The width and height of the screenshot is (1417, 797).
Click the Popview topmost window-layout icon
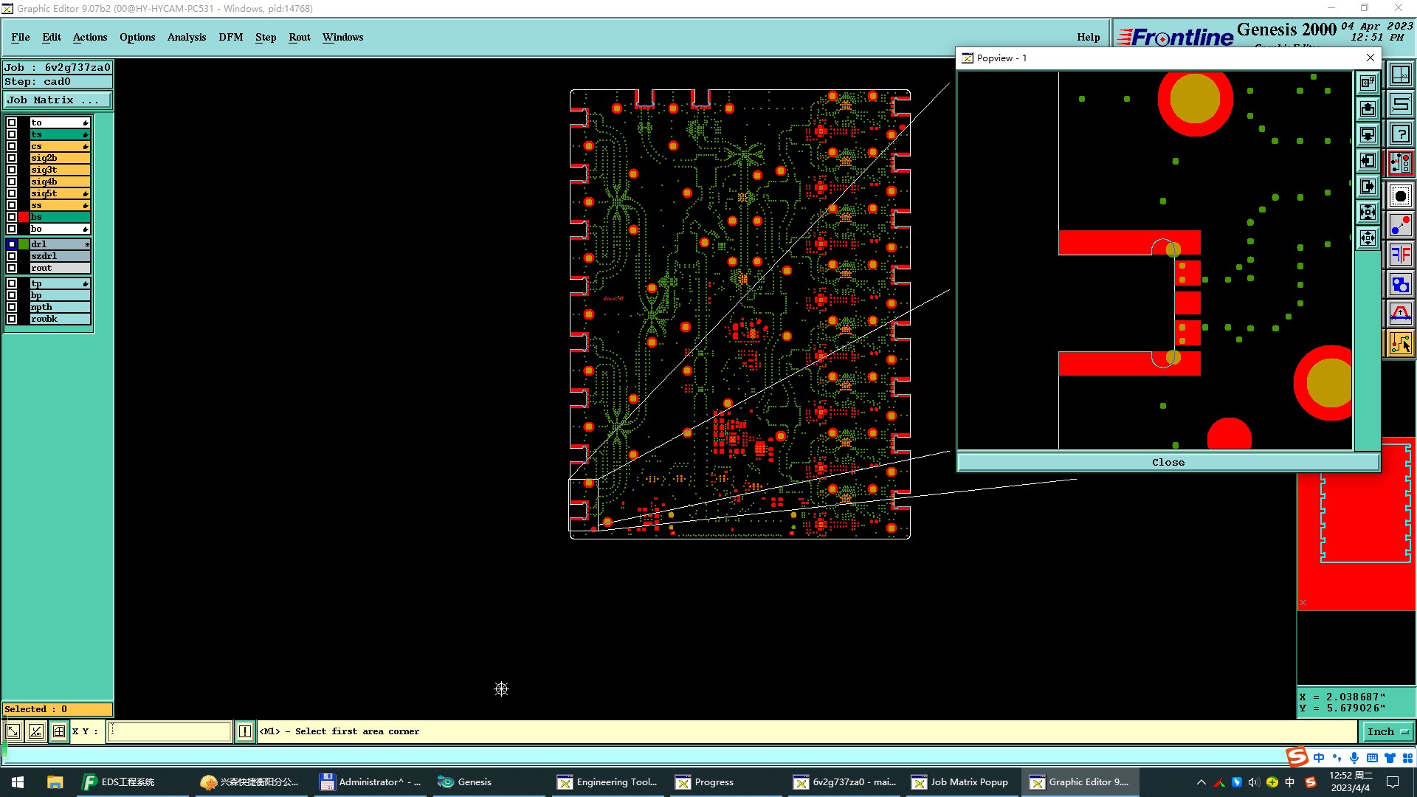coord(1368,83)
